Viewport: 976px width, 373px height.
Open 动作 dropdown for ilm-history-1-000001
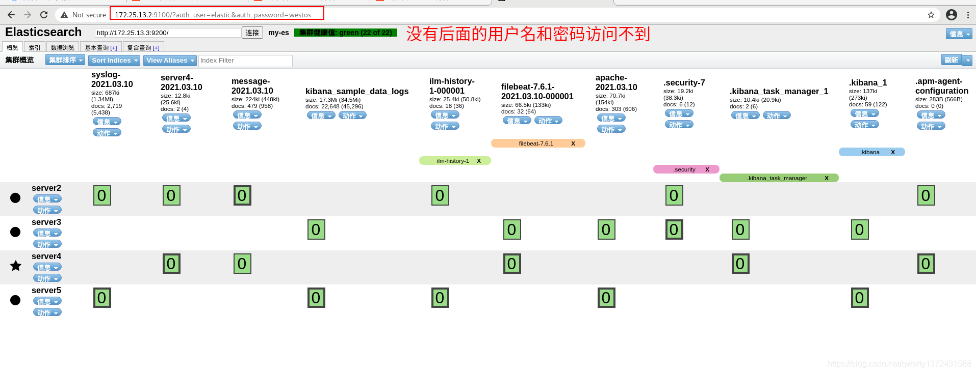coord(445,126)
